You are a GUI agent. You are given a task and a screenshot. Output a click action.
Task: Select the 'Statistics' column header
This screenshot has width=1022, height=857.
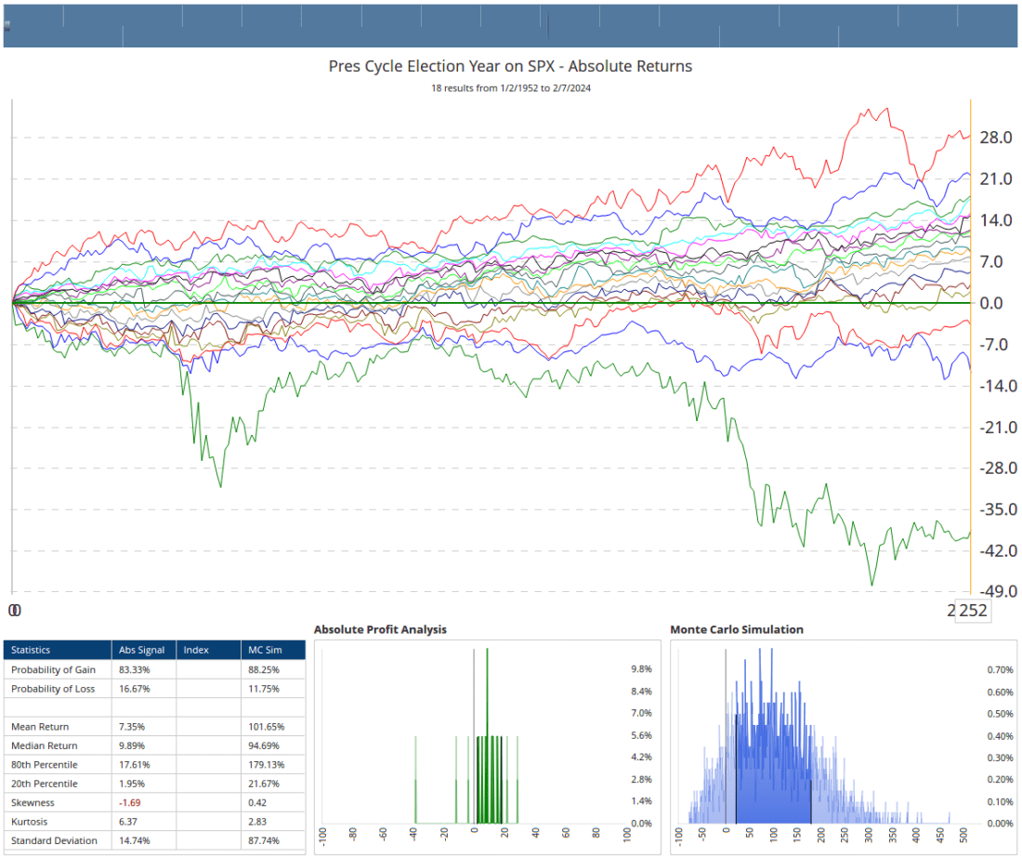click(31, 650)
